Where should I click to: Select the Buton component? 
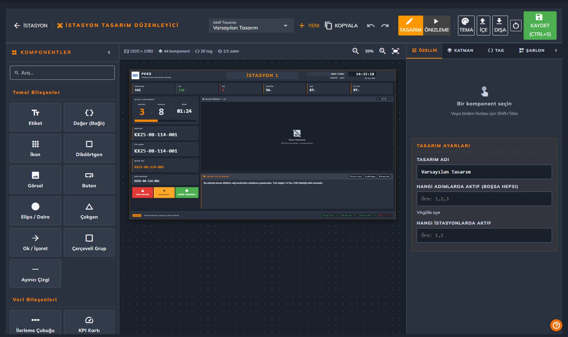point(89,179)
